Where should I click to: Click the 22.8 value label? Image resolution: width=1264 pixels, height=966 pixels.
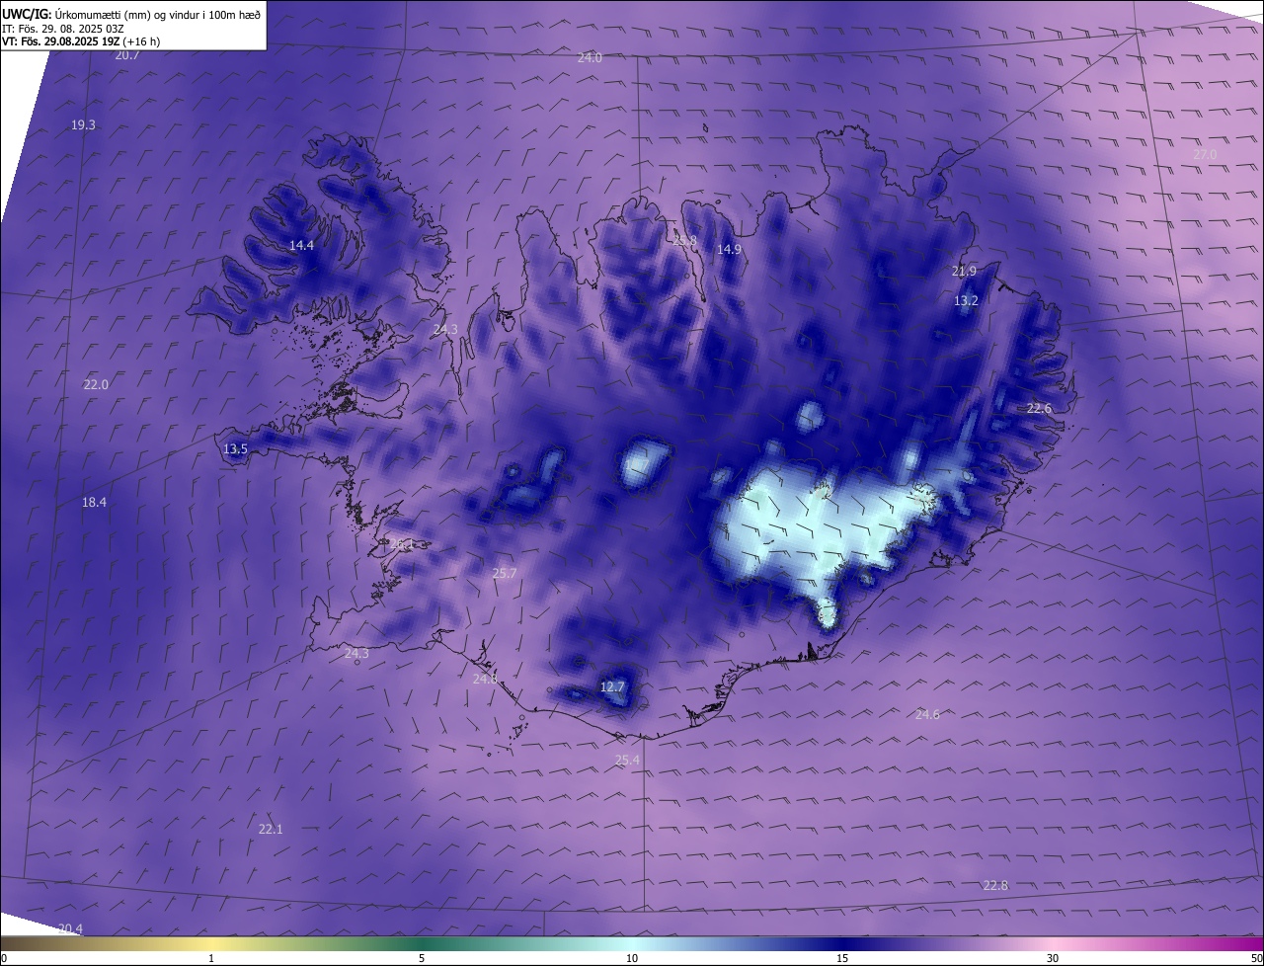click(x=995, y=886)
